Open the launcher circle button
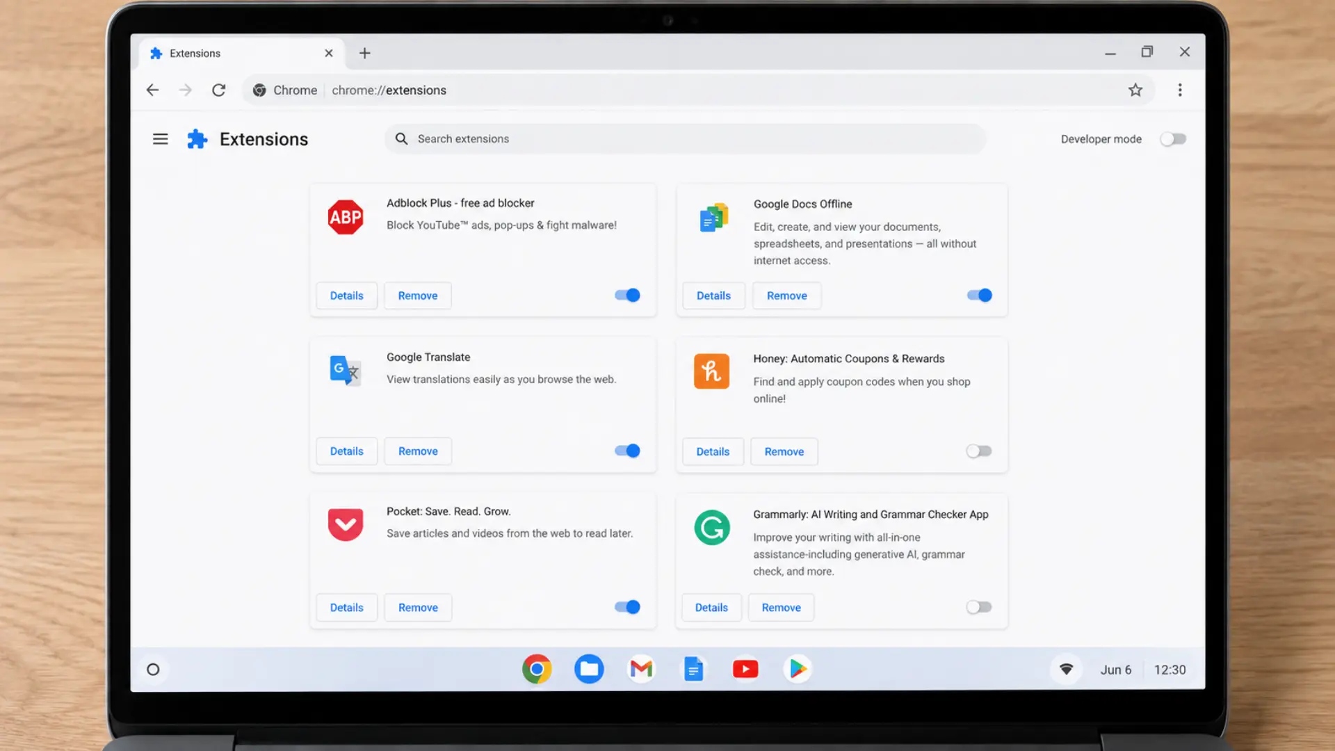Image resolution: width=1335 pixels, height=751 pixels. pos(153,670)
